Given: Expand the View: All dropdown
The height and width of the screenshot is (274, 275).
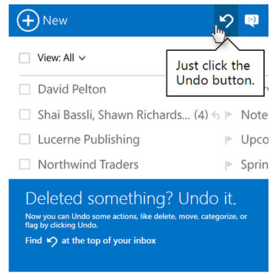Looking at the screenshot, I should (x=61, y=58).
